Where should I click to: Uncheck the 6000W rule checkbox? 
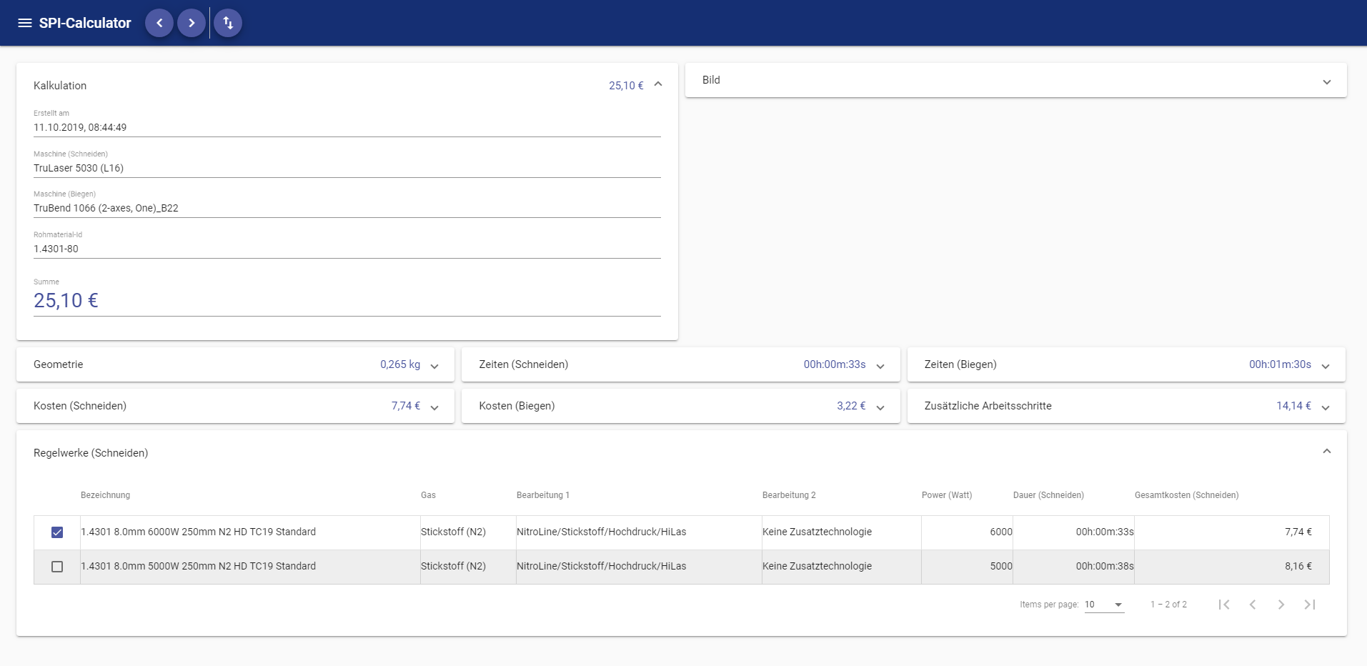(57, 532)
